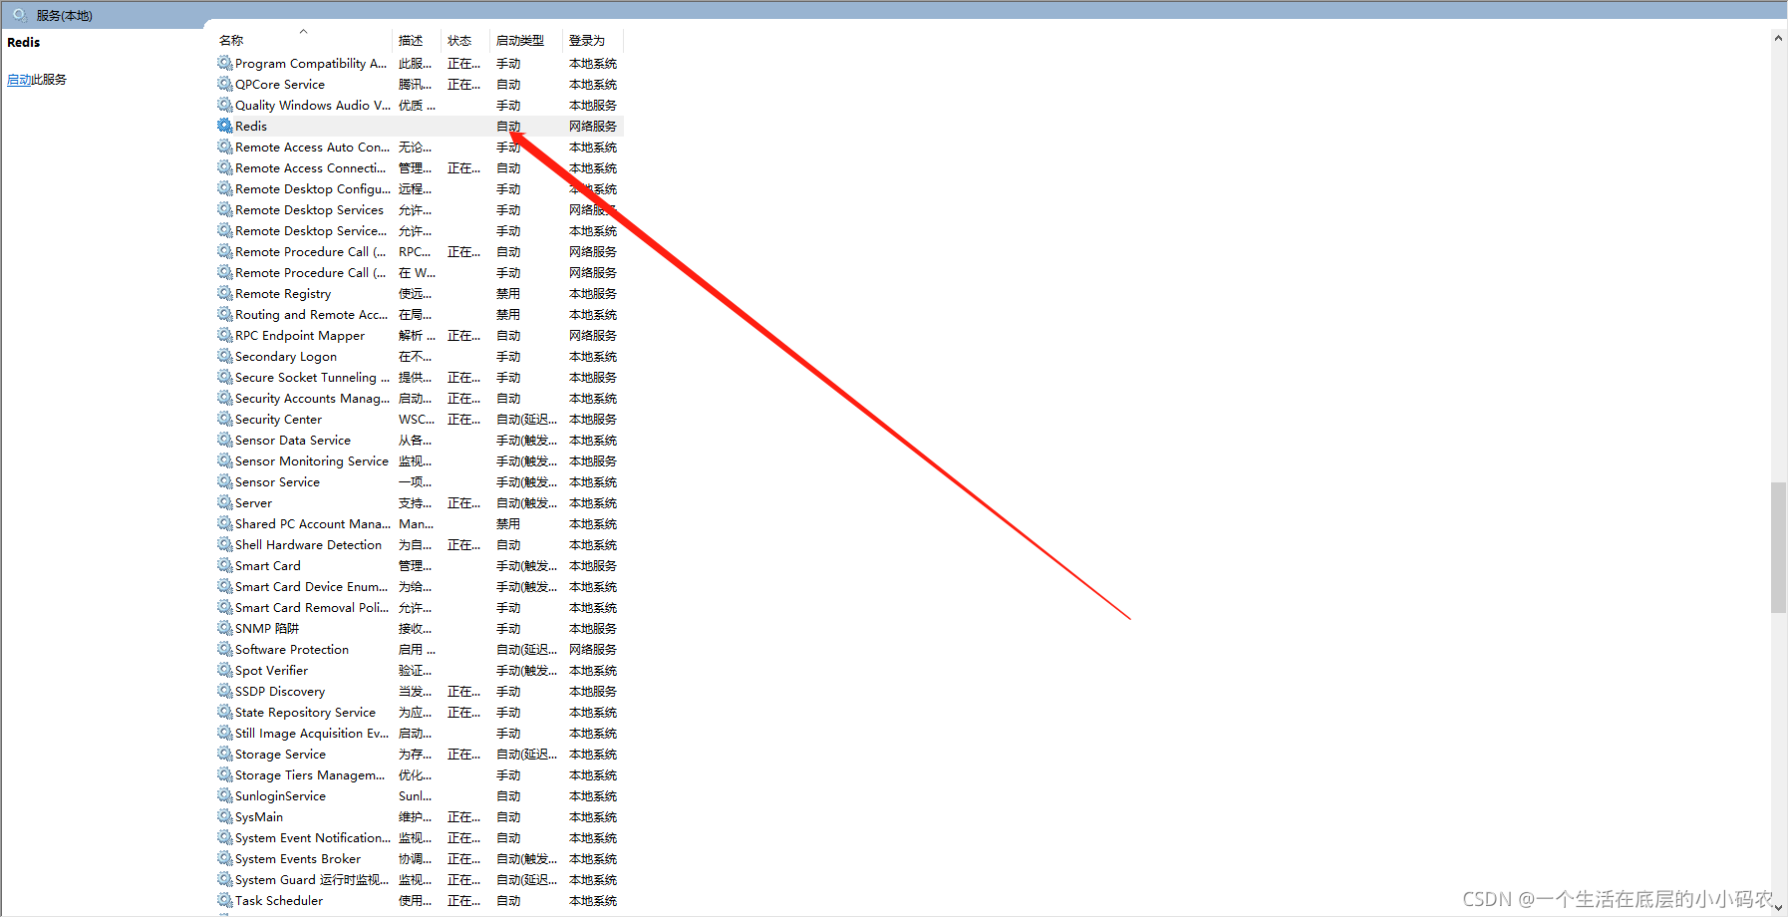Click the gear icon of Task Scheduler

[x=225, y=900]
